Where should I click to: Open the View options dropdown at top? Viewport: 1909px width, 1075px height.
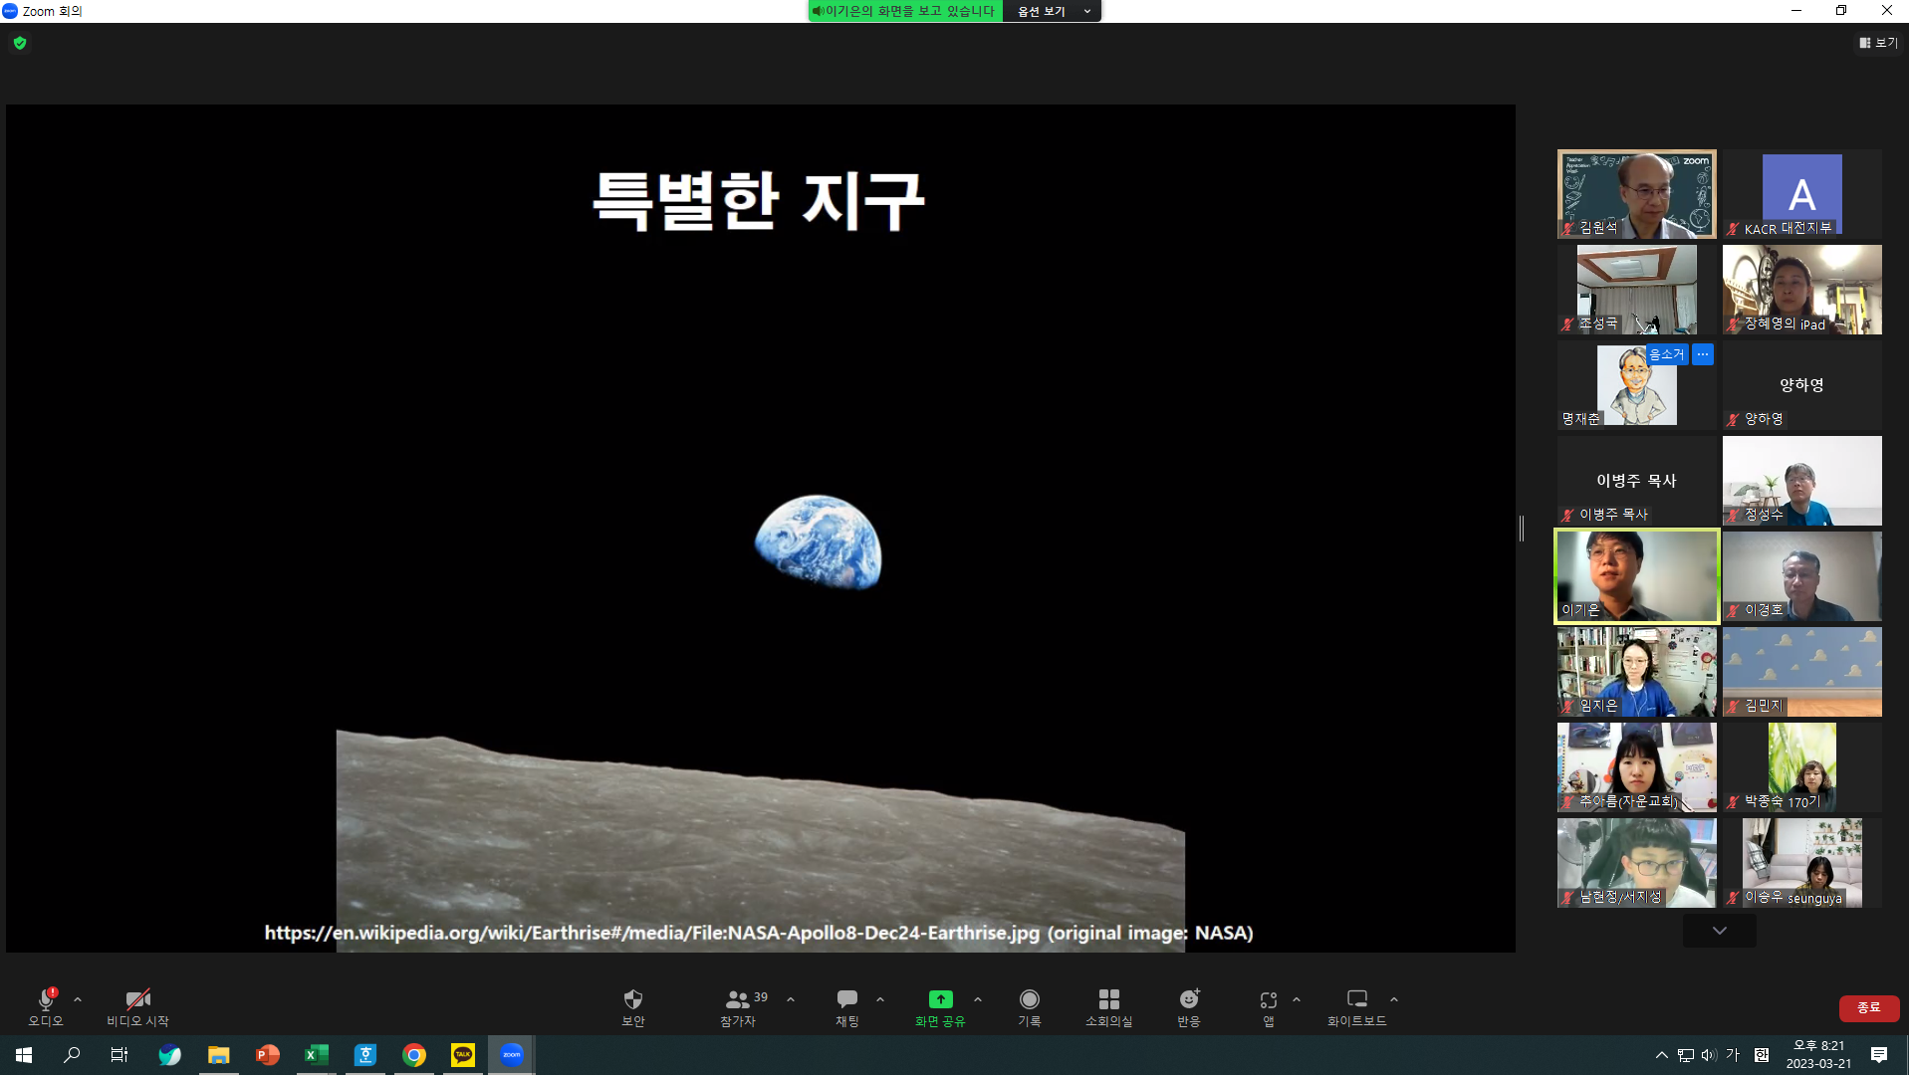pyautogui.click(x=1054, y=11)
